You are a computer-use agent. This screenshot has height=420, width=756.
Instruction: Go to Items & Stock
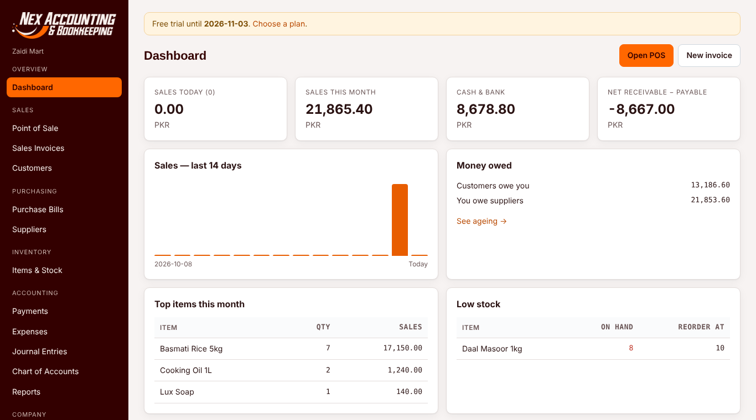point(64,270)
